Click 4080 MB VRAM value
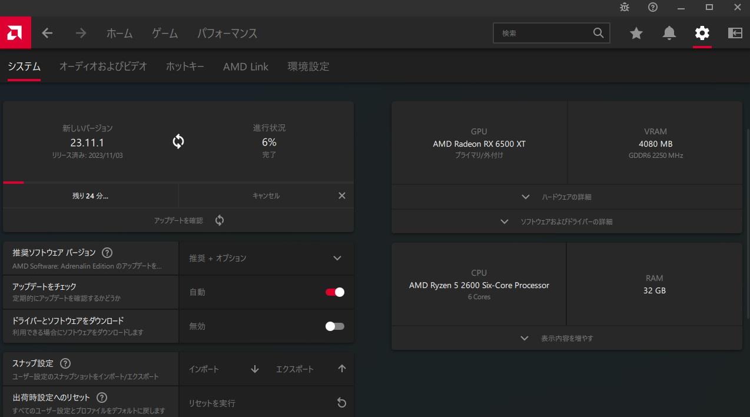The image size is (750, 417). pos(655,144)
